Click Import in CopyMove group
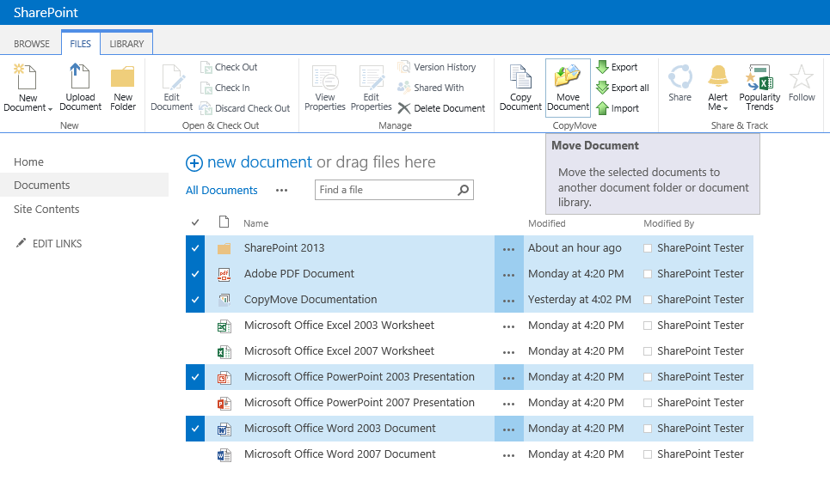This screenshot has height=481, width=830. (x=618, y=108)
